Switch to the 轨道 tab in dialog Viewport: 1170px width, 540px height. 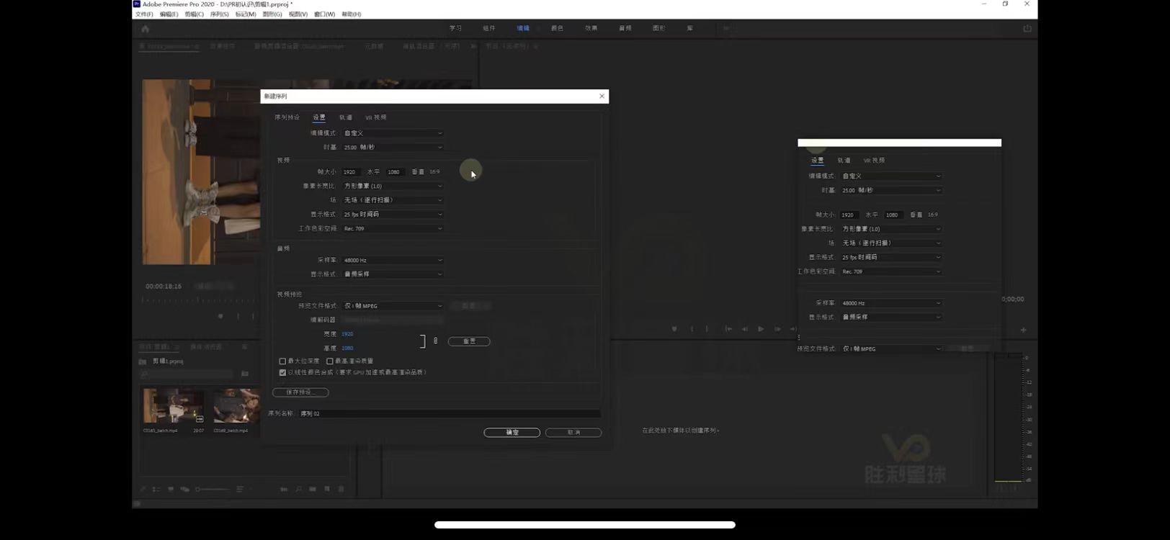pos(346,117)
